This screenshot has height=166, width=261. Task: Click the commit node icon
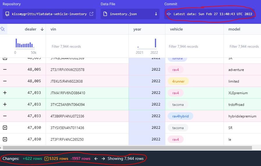[169, 14]
